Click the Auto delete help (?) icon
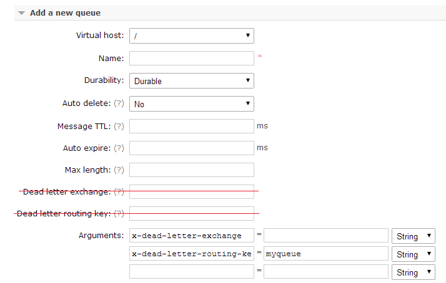Viewport: 446px width, 283px height. click(x=119, y=103)
